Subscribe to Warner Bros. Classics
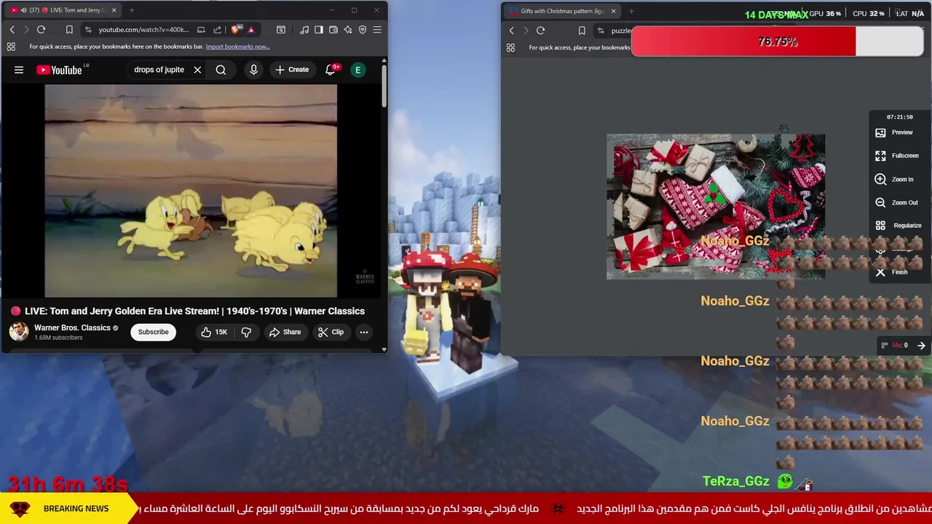The width and height of the screenshot is (932, 524). click(154, 332)
